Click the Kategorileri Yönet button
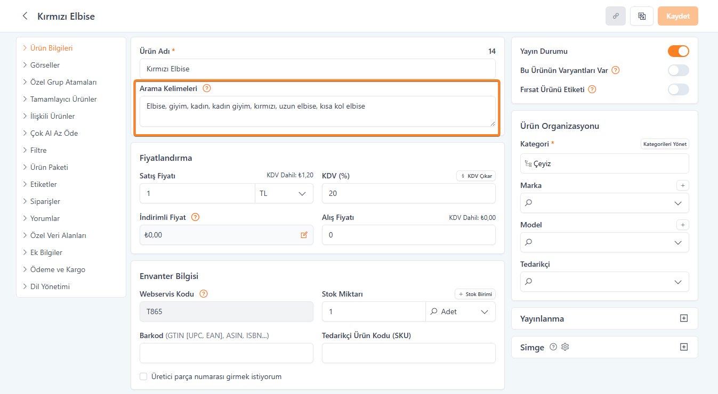Screen dimensions: 718x394 665,144
